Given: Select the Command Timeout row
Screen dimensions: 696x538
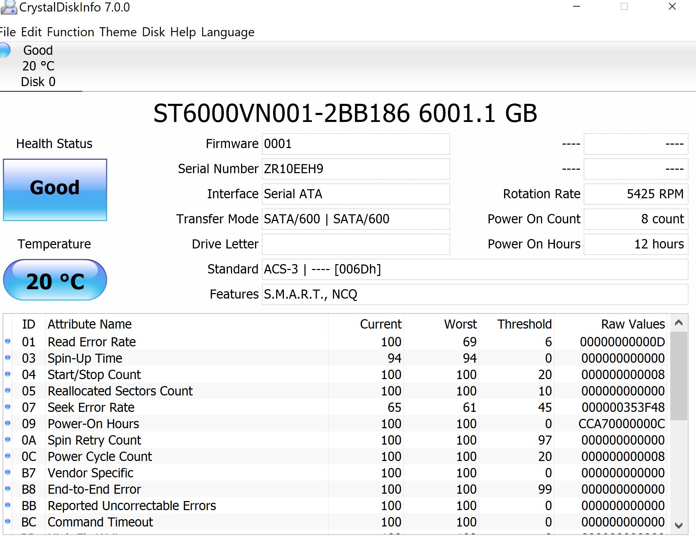Looking at the screenshot, I should point(335,522).
